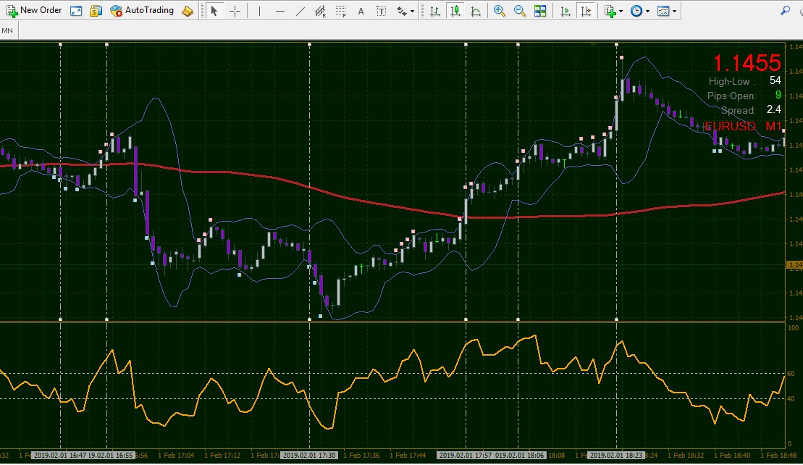The height and width of the screenshot is (465, 803).
Task: Toggle Chart Shift from right border
Action: point(586,10)
